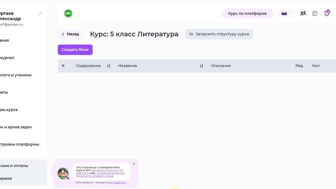
Task: Open the reports sidebar item above "Ред.курса"
Action: click(4, 92)
